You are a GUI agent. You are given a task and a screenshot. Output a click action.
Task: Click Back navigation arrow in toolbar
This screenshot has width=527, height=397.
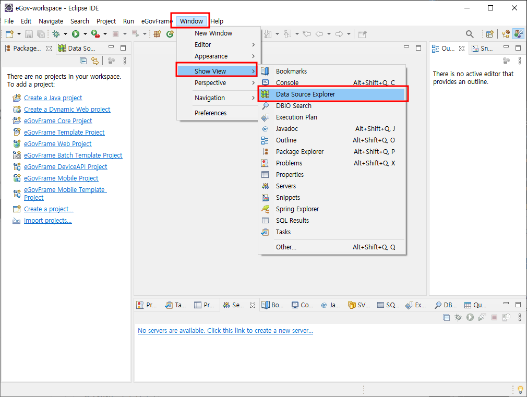click(319, 34)
